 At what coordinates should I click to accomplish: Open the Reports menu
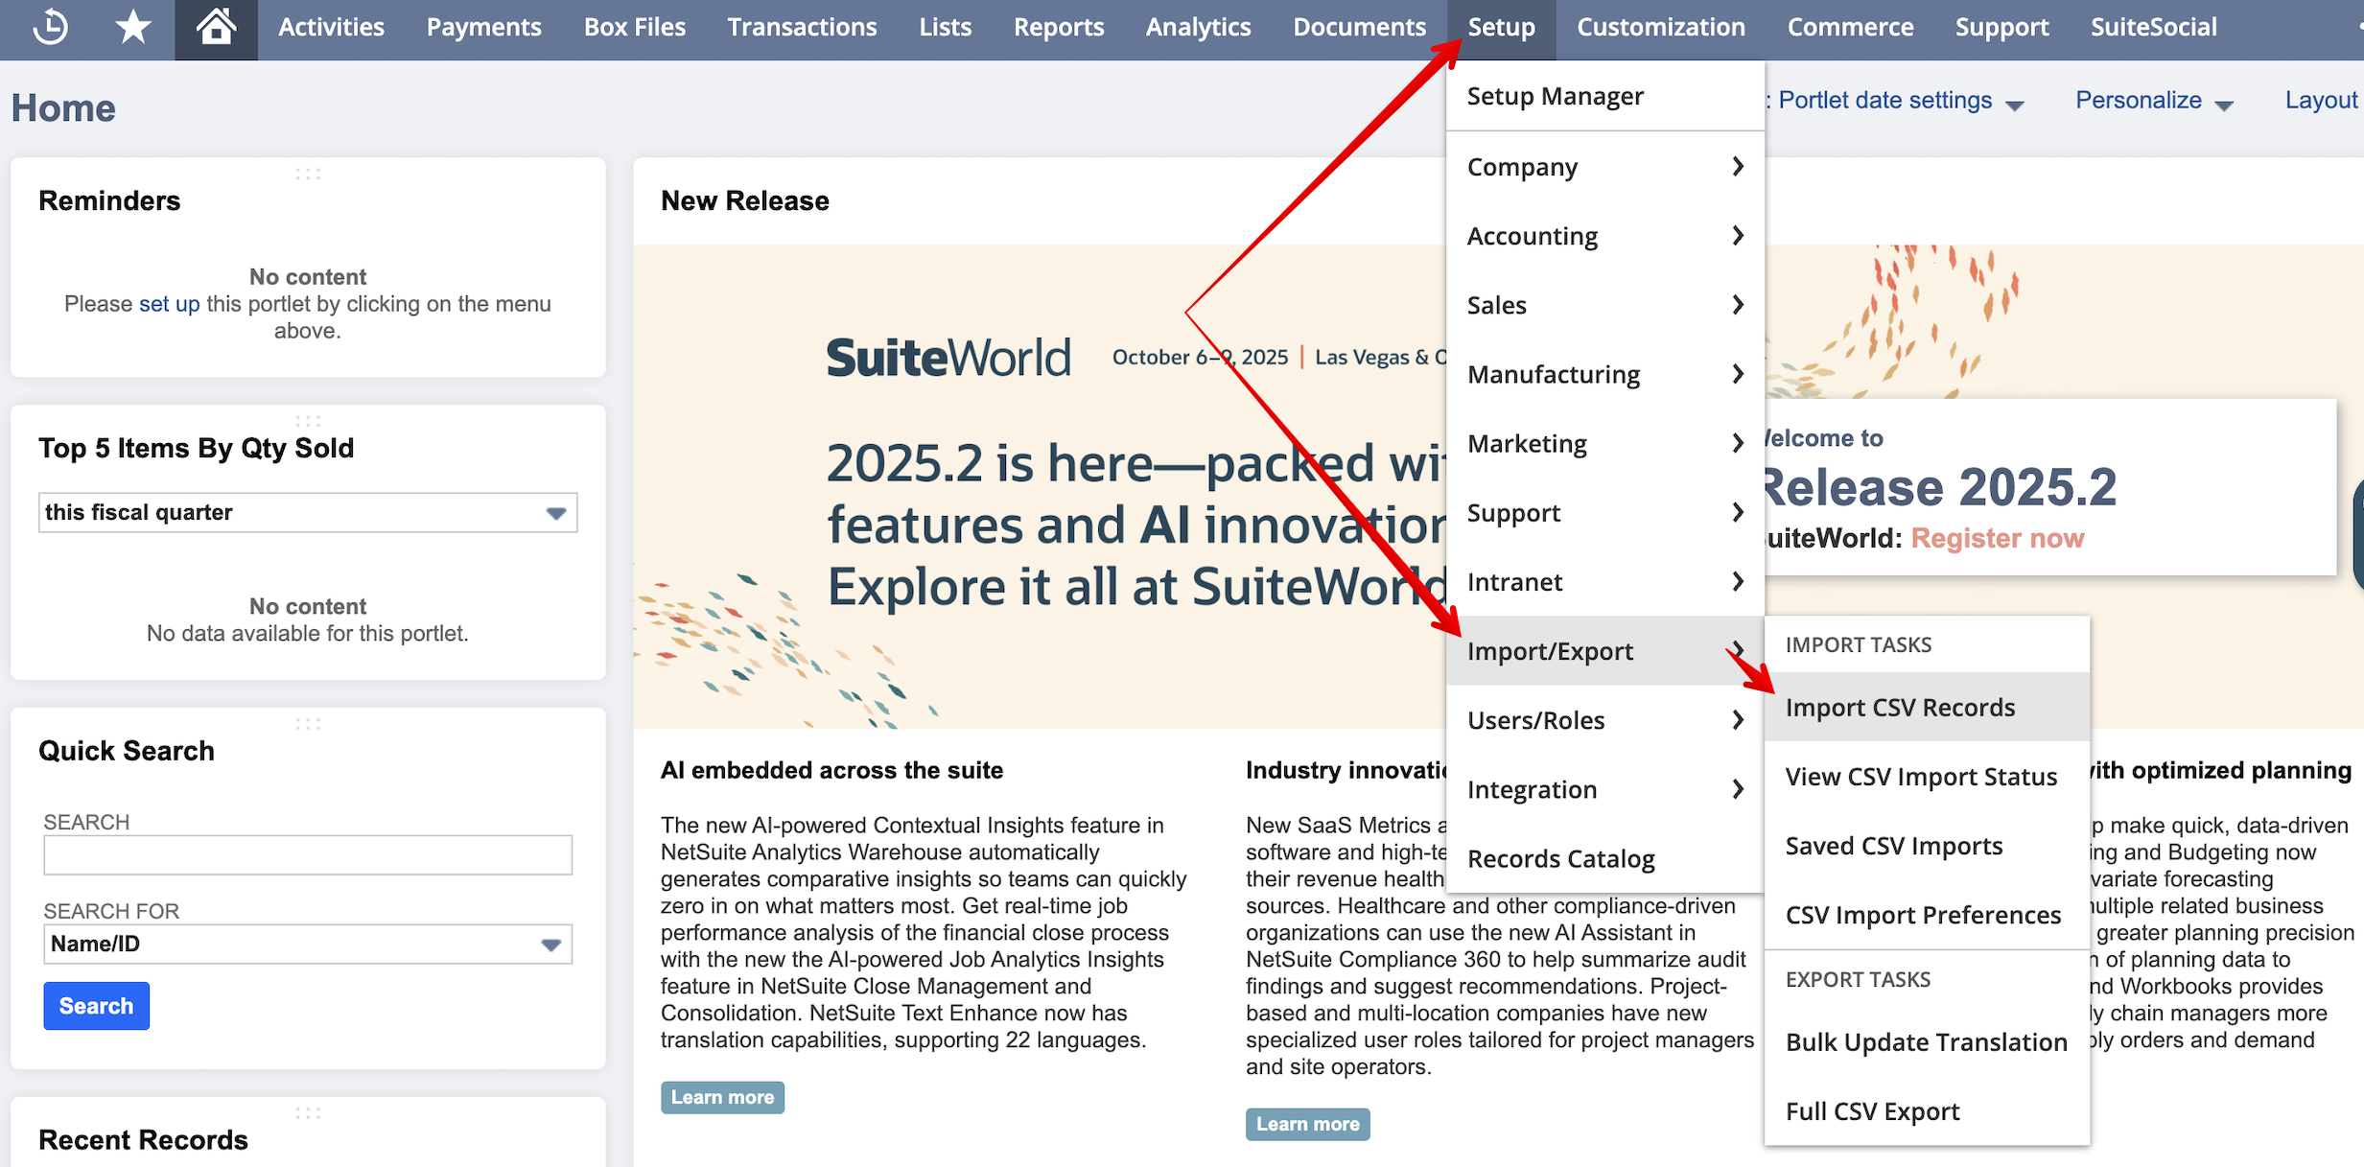click(x=1059, y=27)
